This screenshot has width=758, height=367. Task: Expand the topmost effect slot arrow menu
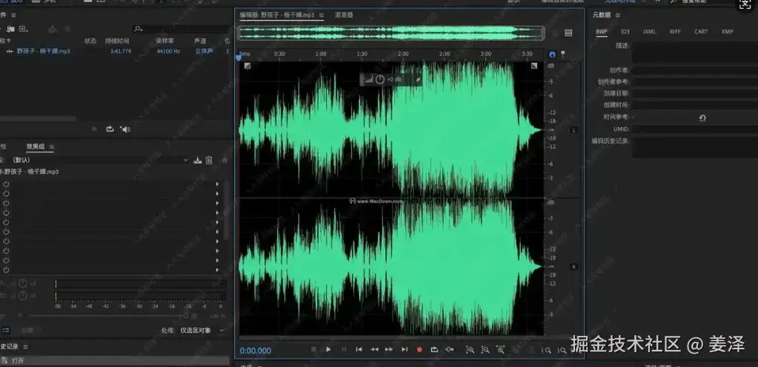[217, 184]
